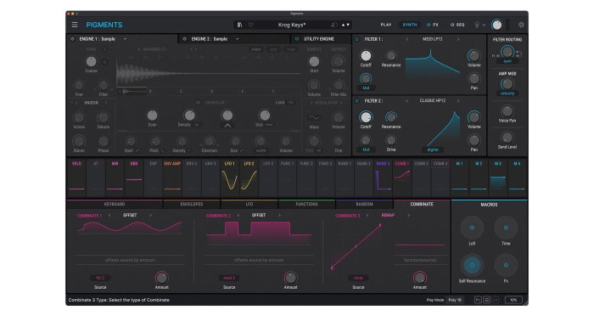Select previous Filter 2 type arrow

pyautogui.click(x=406, y=101)
